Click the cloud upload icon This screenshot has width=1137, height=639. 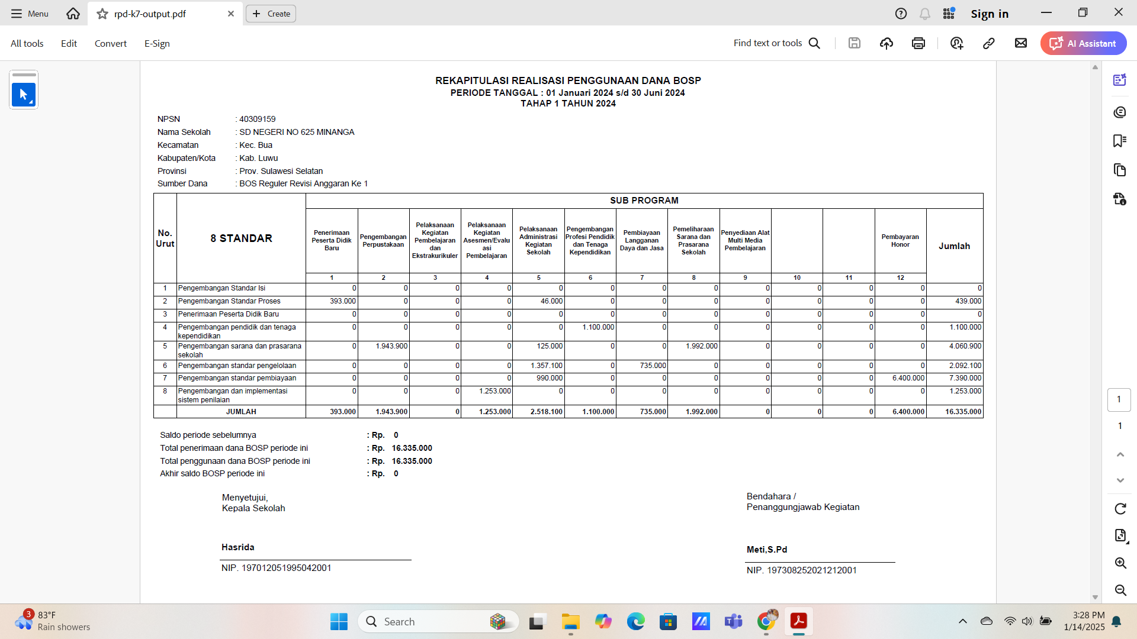pos(887,43)
